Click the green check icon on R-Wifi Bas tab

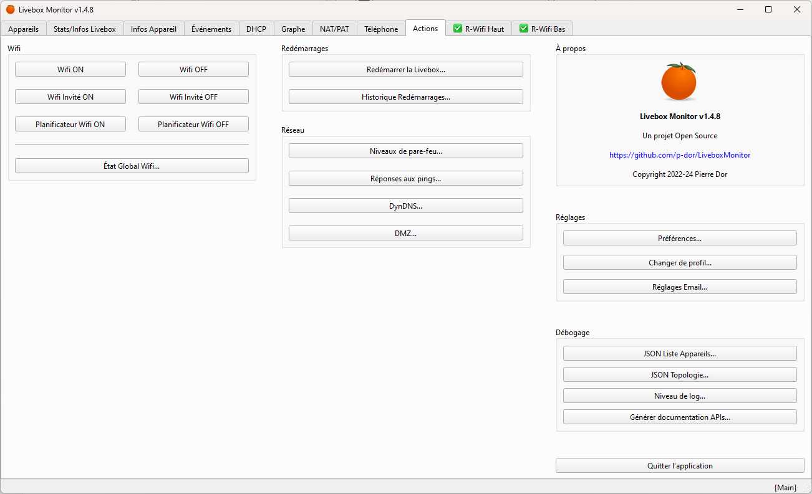524,29
